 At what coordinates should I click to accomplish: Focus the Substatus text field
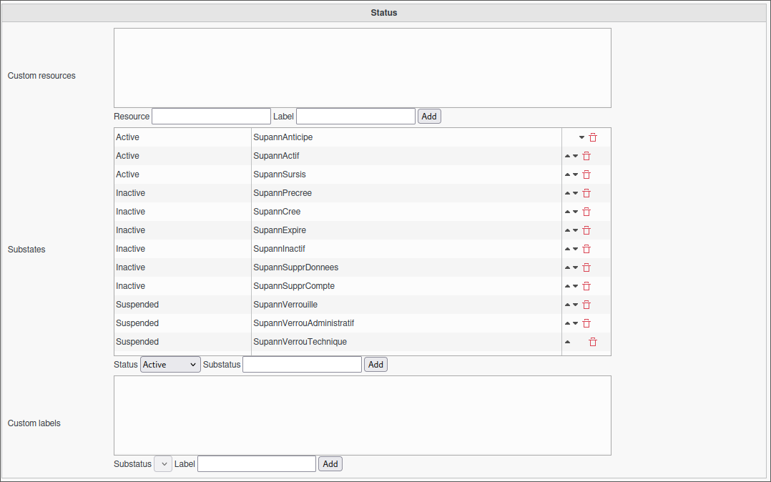tap(302, 365)
